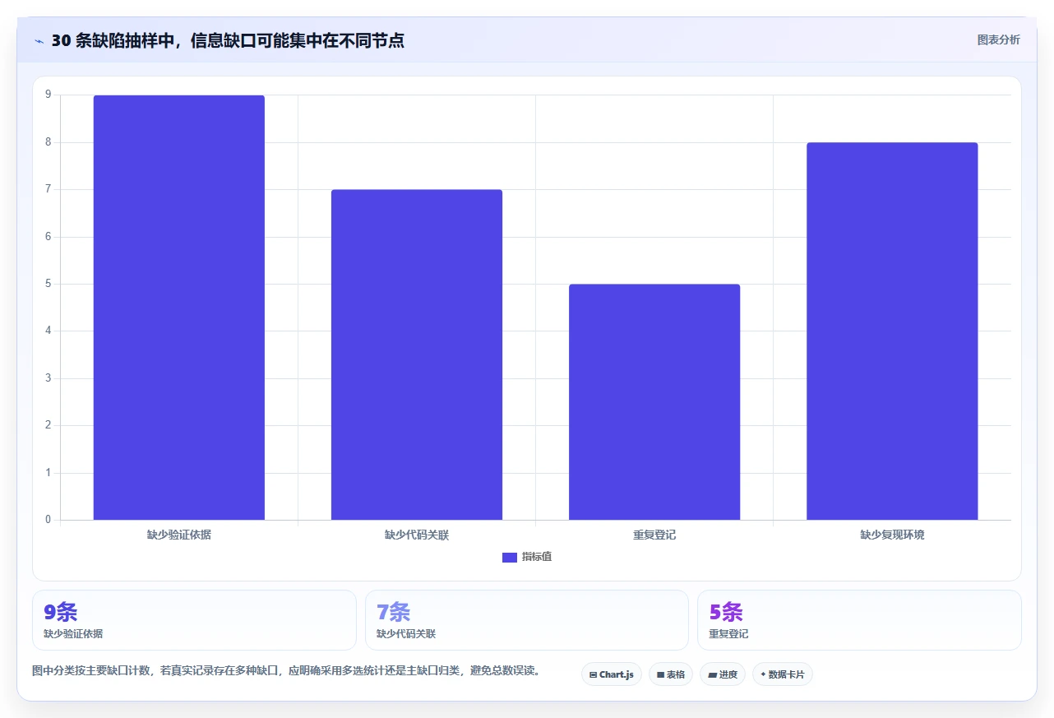Click the 进度 tag

[723, 674]
